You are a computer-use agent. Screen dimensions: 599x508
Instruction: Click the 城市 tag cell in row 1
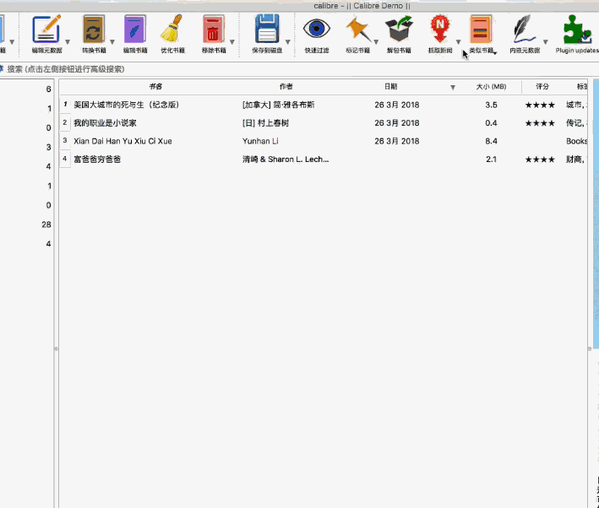575,105
